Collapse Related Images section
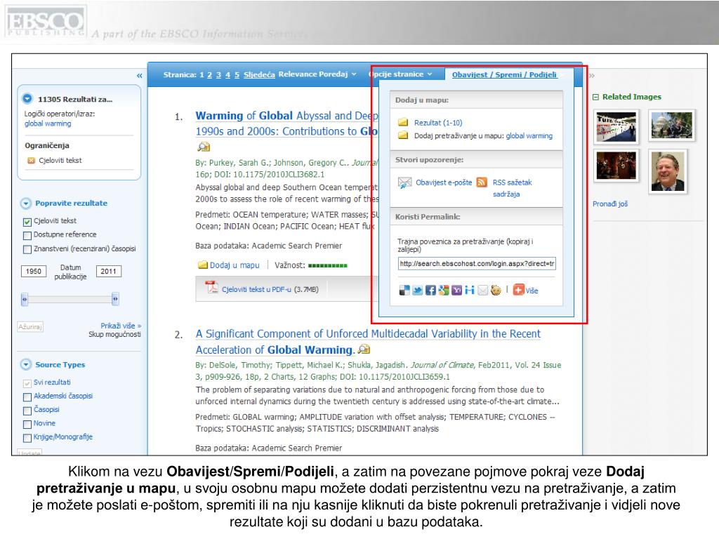The image size is (719, 539). pos(595,97)
